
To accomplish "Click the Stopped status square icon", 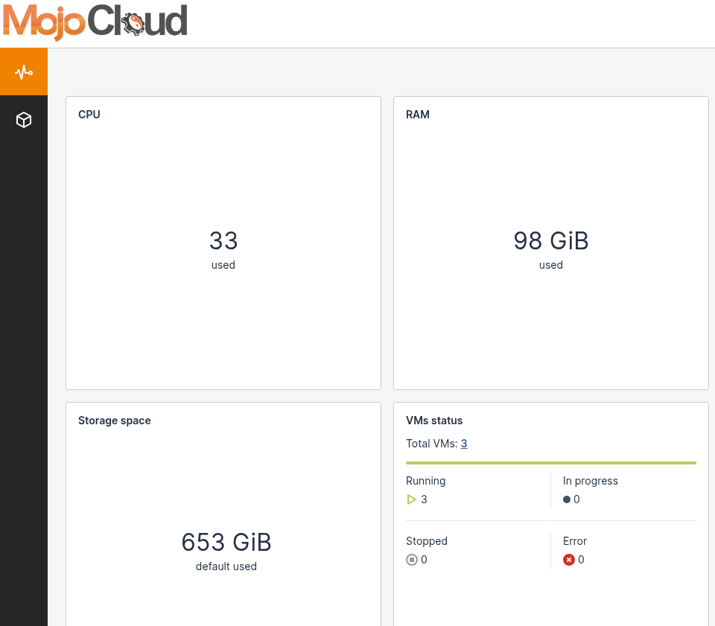I will tap(412, 560).
